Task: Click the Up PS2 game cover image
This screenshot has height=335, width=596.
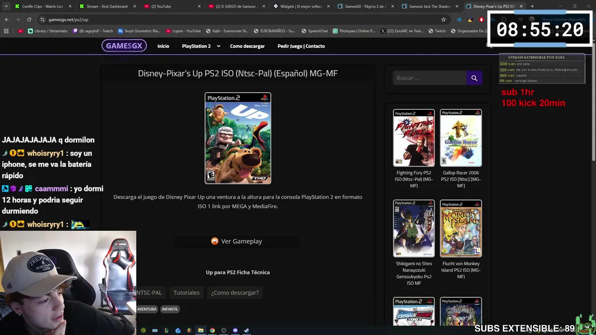Action: click(x=238, y=138)
